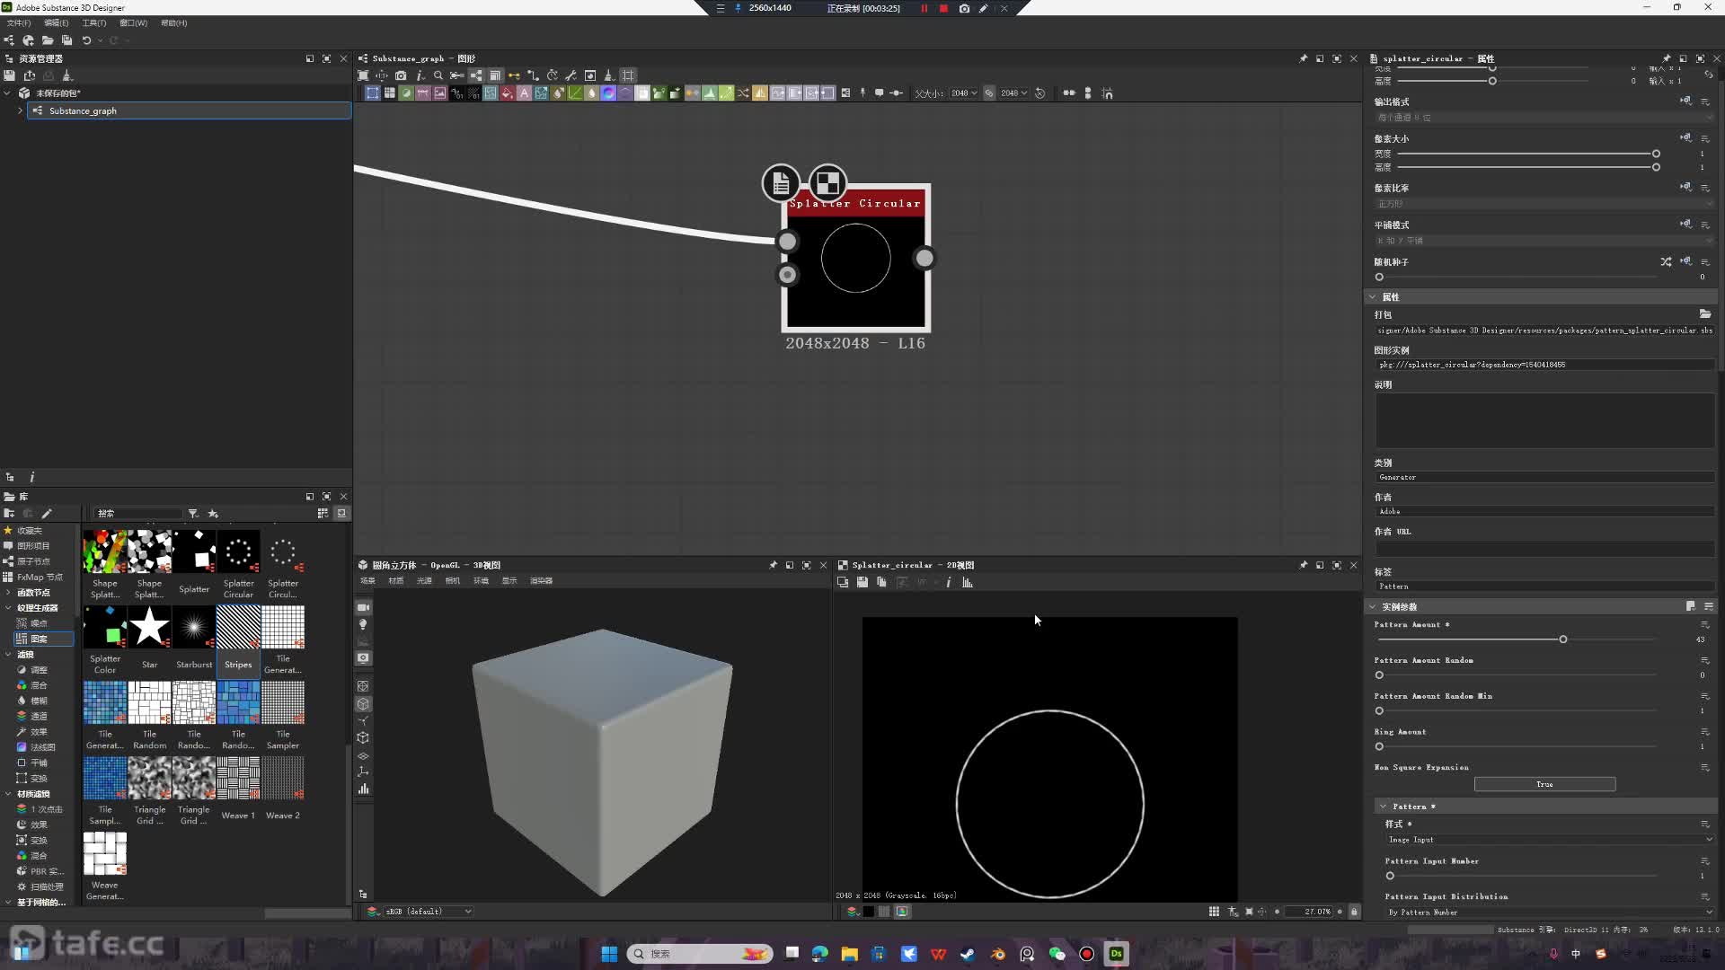The width and height of the screenshot is (1725, 970).
Task: Collapse the 实例参数 section
Action: tap(1372, 607)
